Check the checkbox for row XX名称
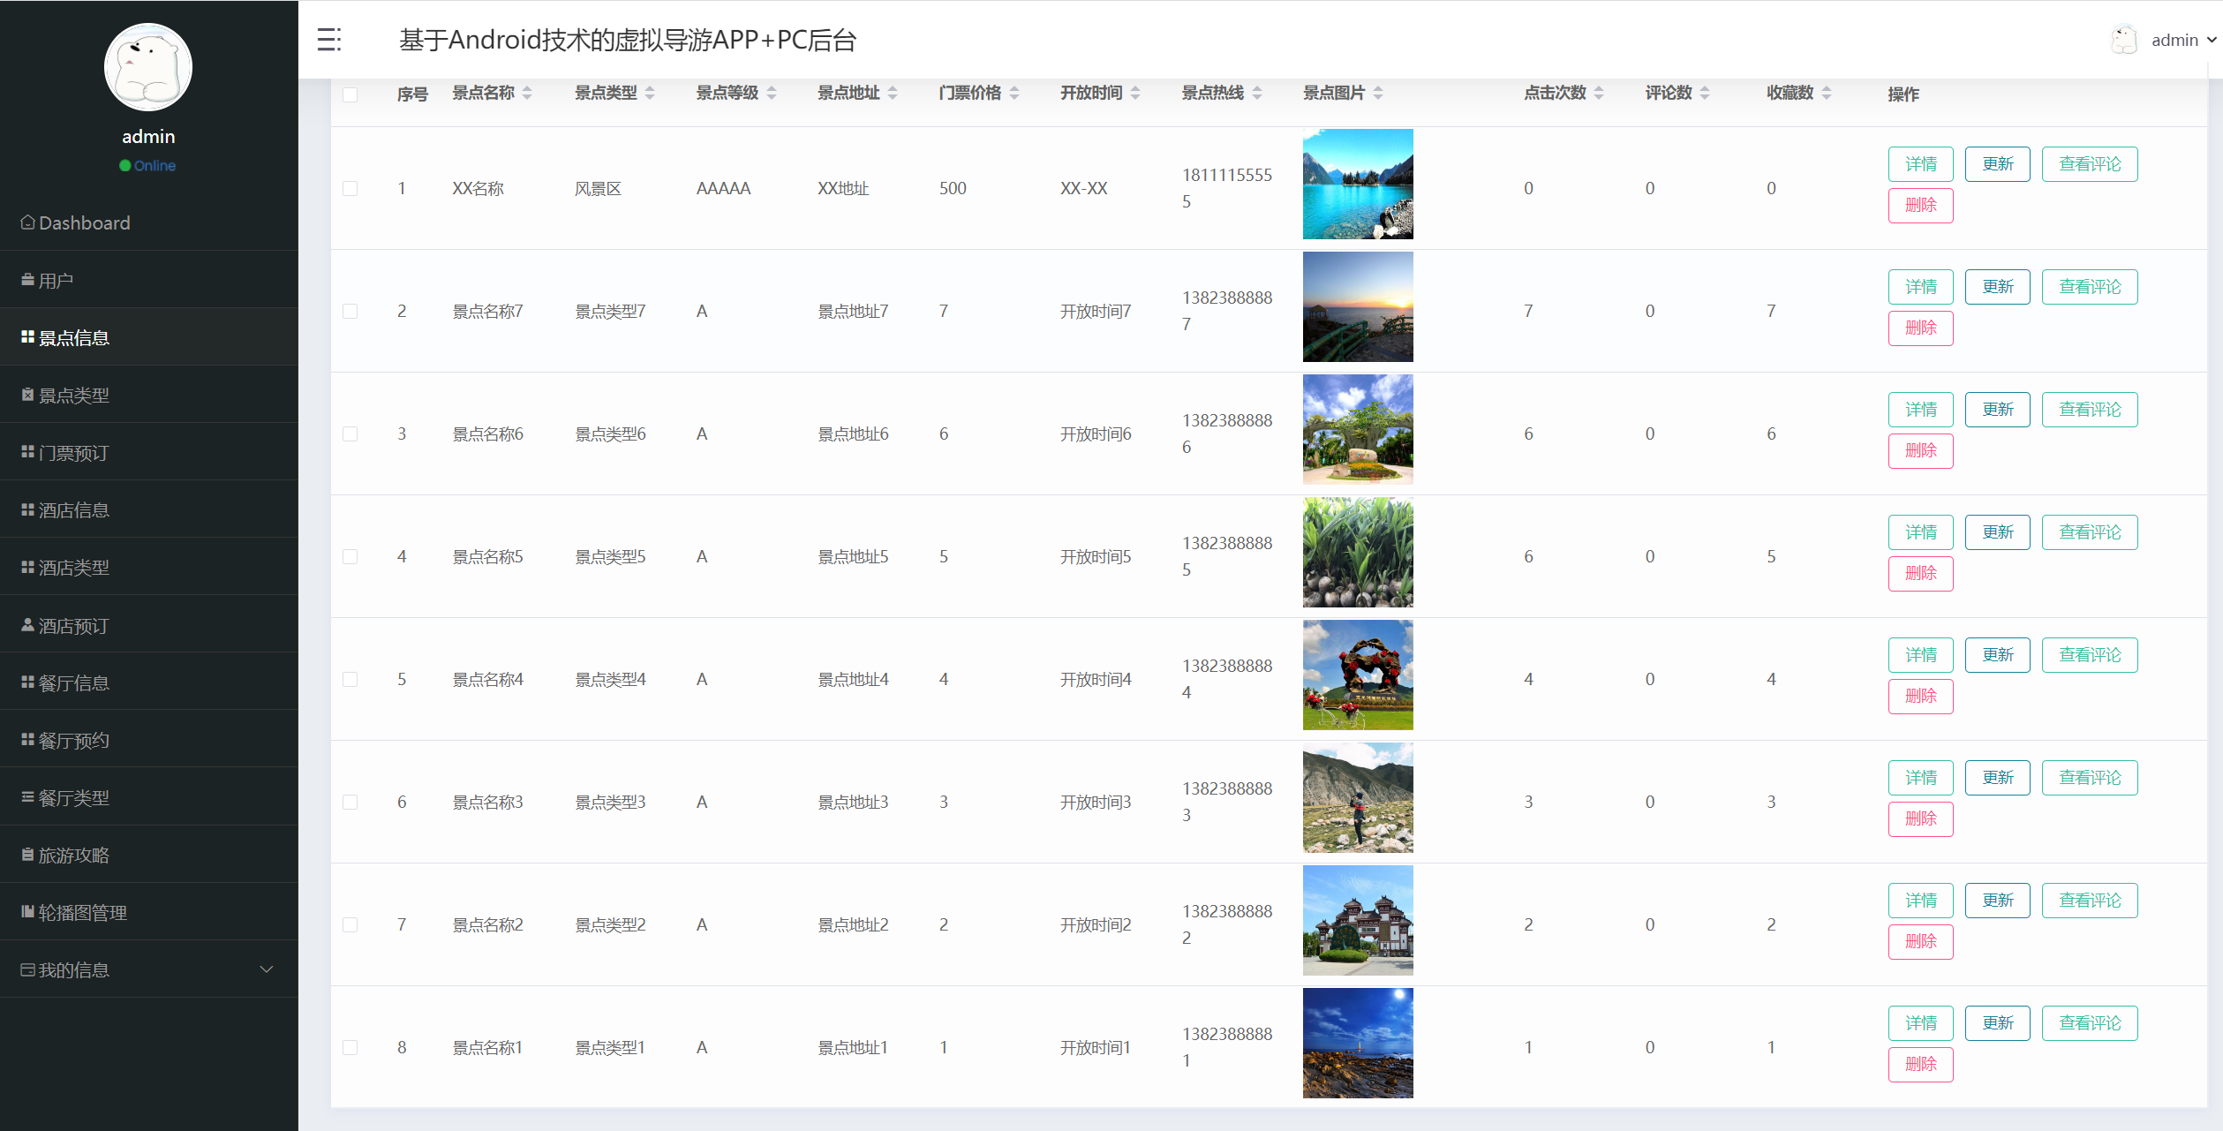 click(350, 188)
